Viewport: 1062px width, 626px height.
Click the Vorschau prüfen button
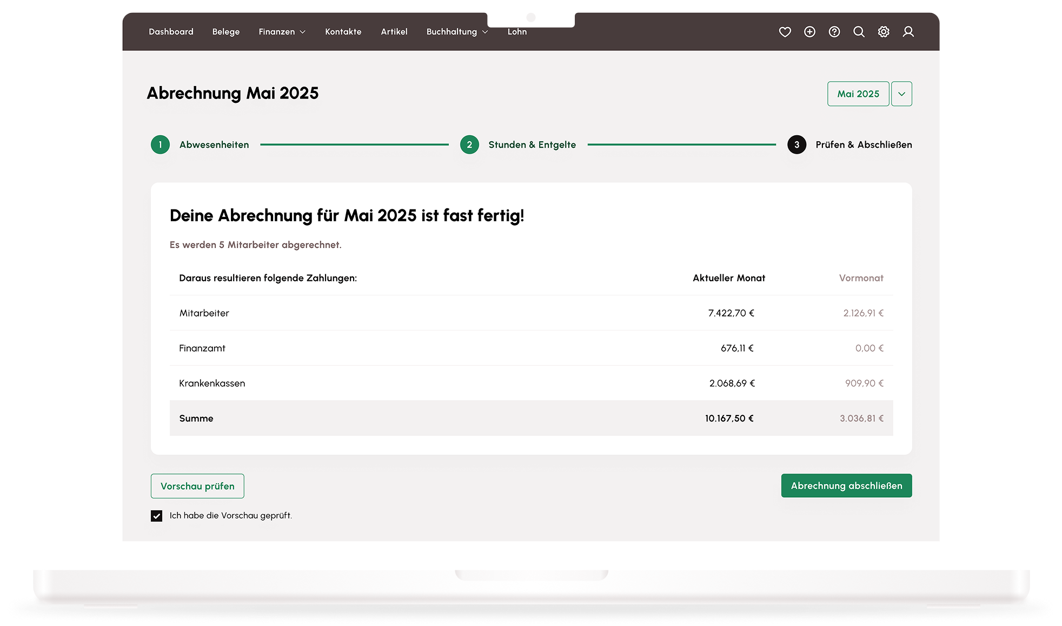click(197, 486)
